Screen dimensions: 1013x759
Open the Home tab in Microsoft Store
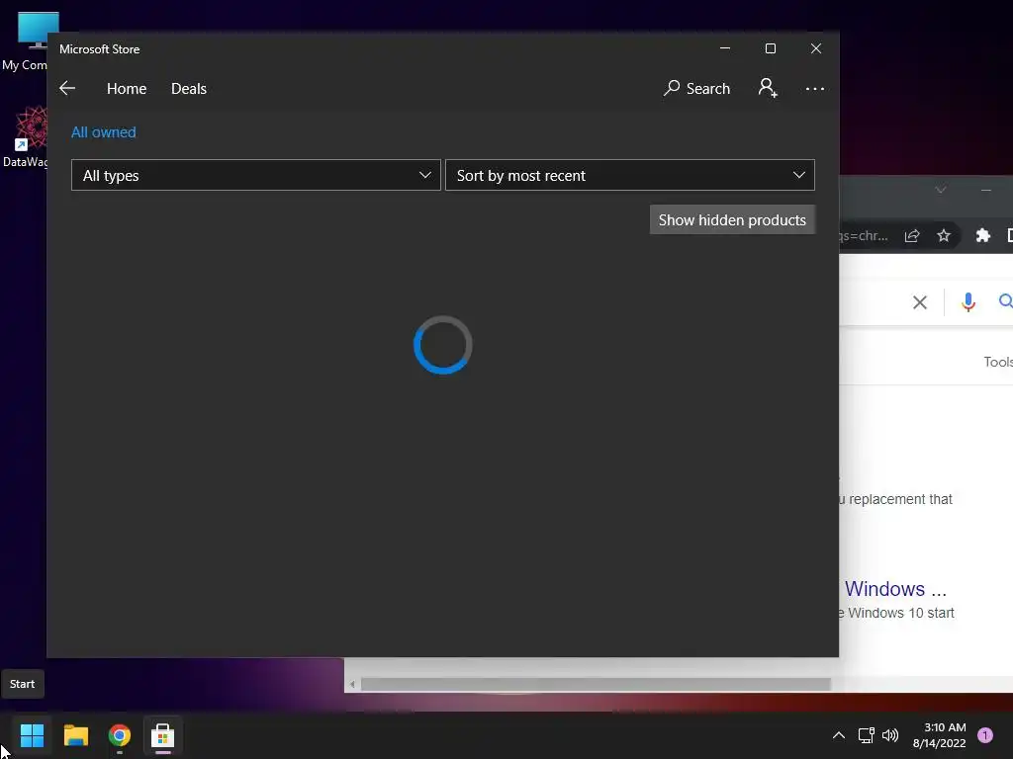point(127,88)
